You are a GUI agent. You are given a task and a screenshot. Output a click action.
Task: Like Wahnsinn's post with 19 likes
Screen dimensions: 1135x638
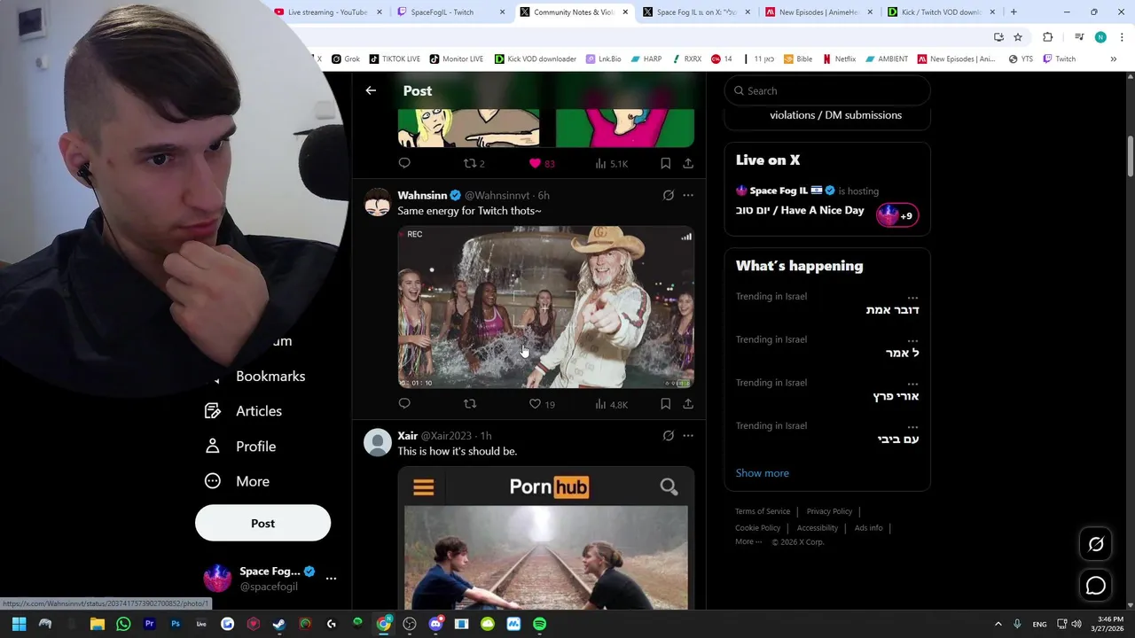[542, 404]
